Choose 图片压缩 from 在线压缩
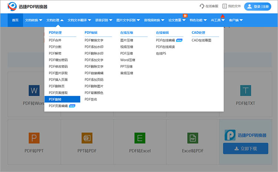 pos(127,40)
